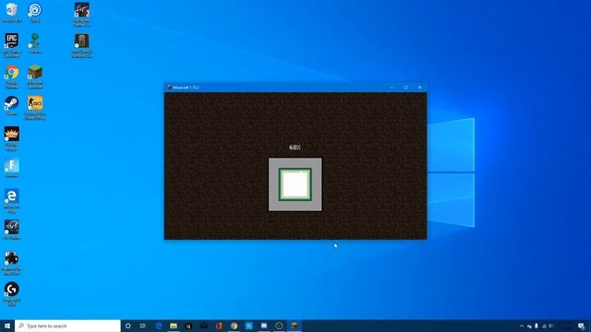The width and height of the screenshot is (591, 332).
Task: Switch to the Minecraft taskbar icon
Action: [295, 326]
